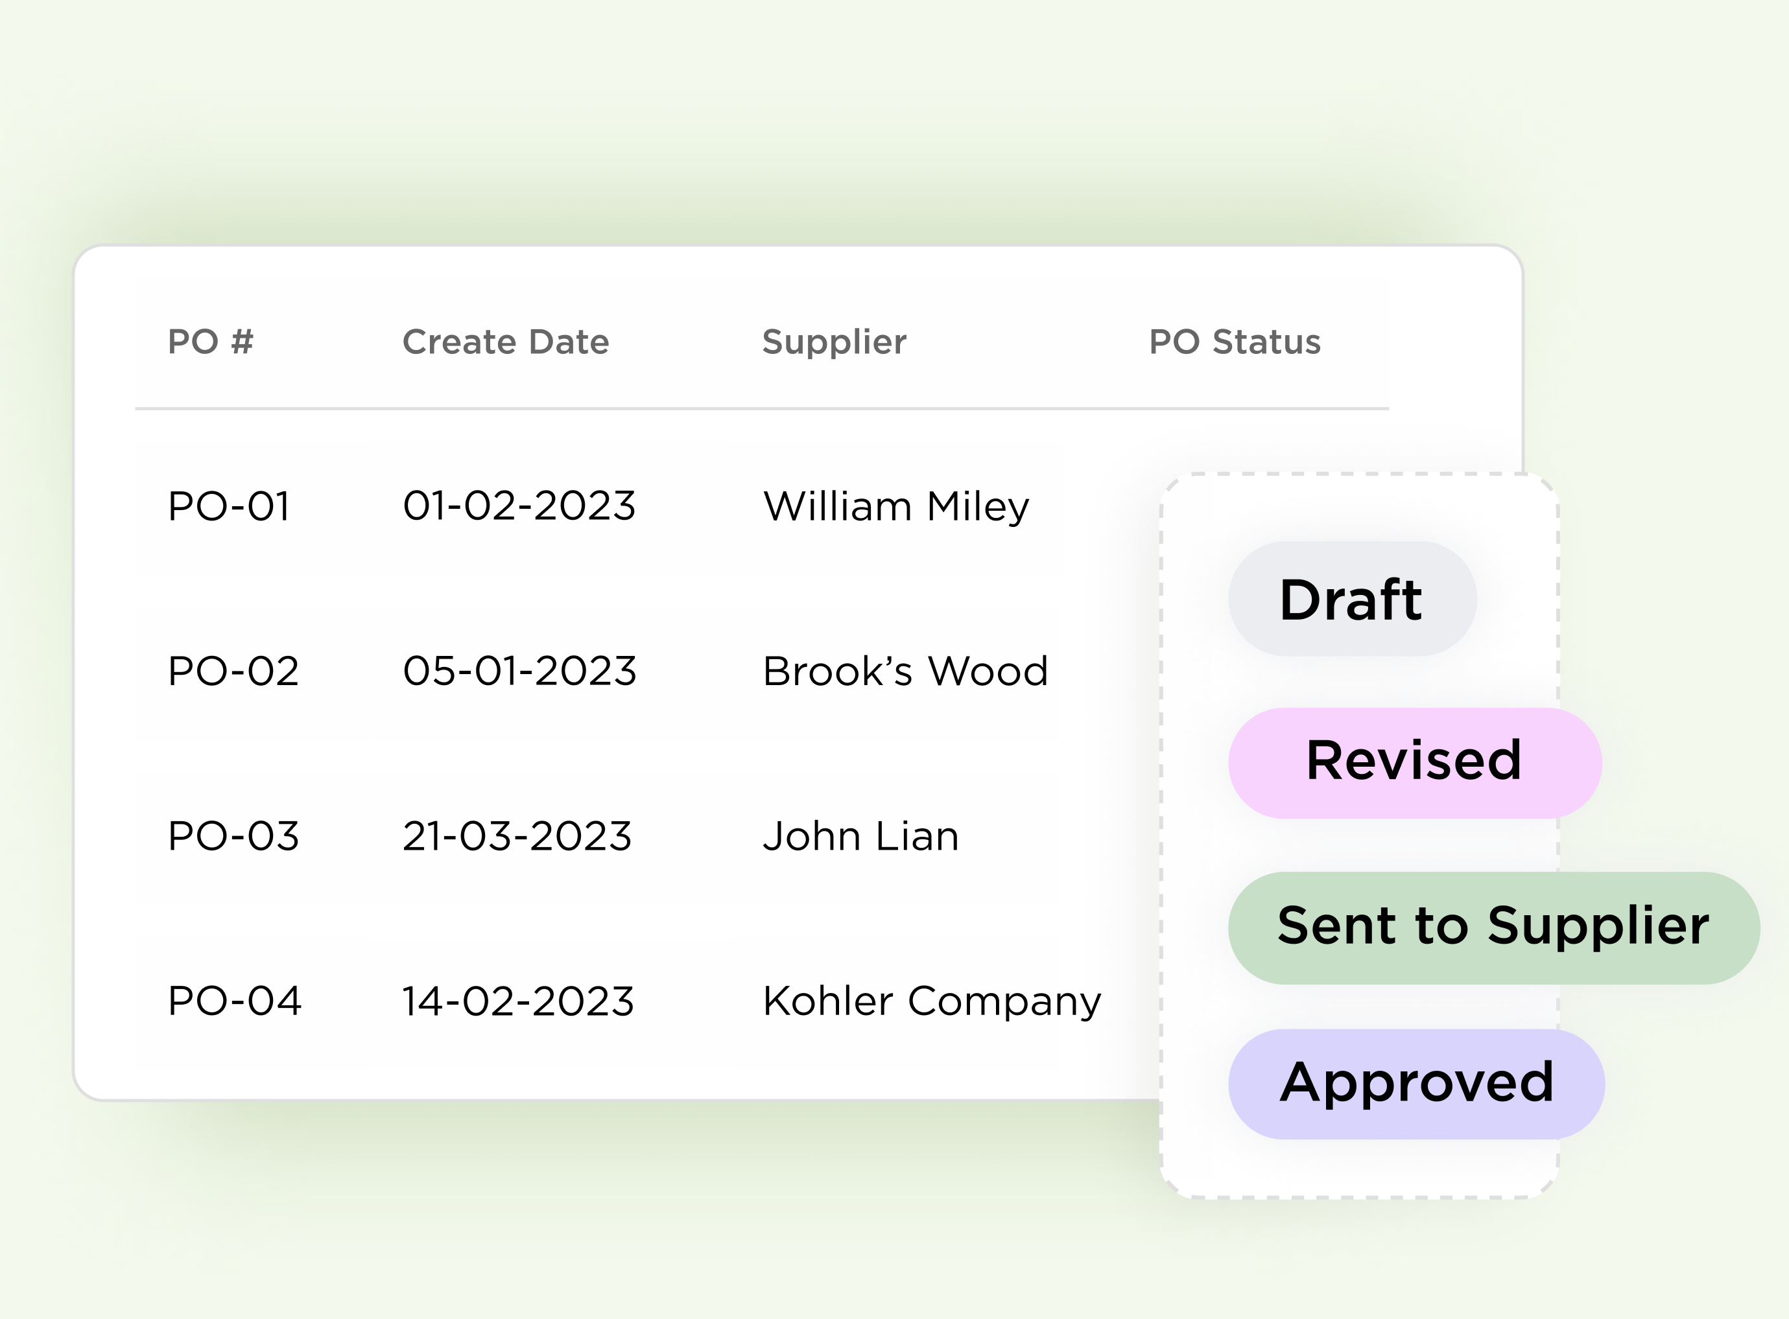Click the date 05-01-2023
This screenshot has height=1319, width=1789.
[x=520, y=671]
